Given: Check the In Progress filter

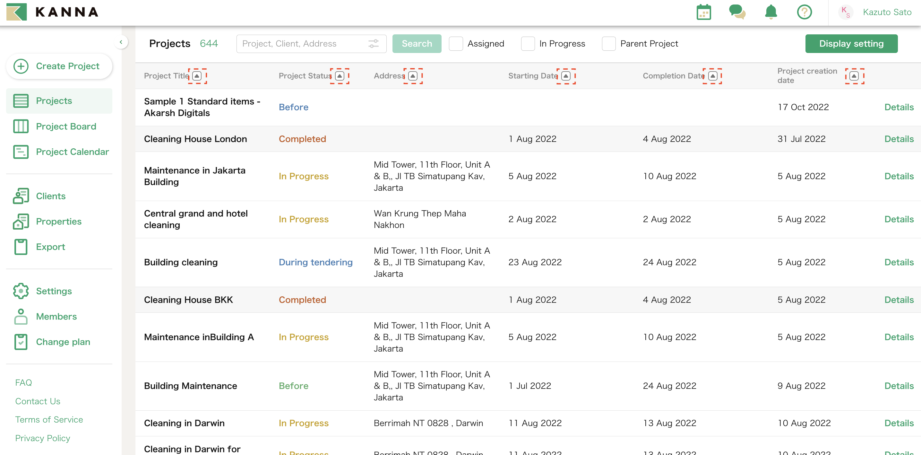Looking at the screenshot, I should 528,43.
